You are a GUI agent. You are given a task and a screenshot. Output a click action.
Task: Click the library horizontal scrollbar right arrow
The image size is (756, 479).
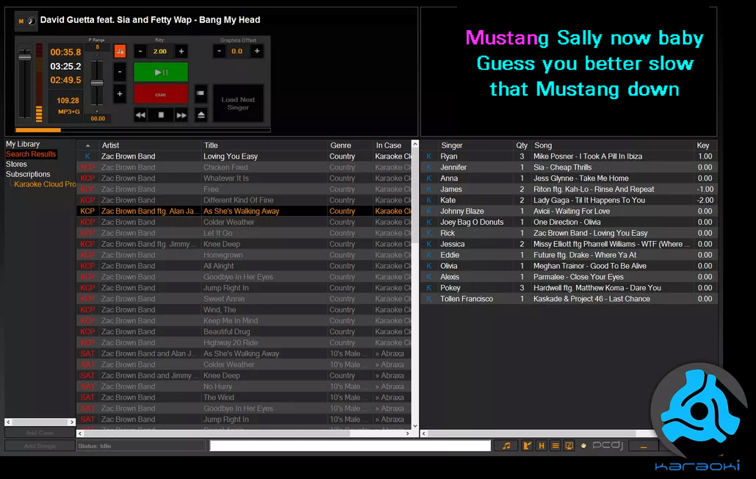point(408,433)
